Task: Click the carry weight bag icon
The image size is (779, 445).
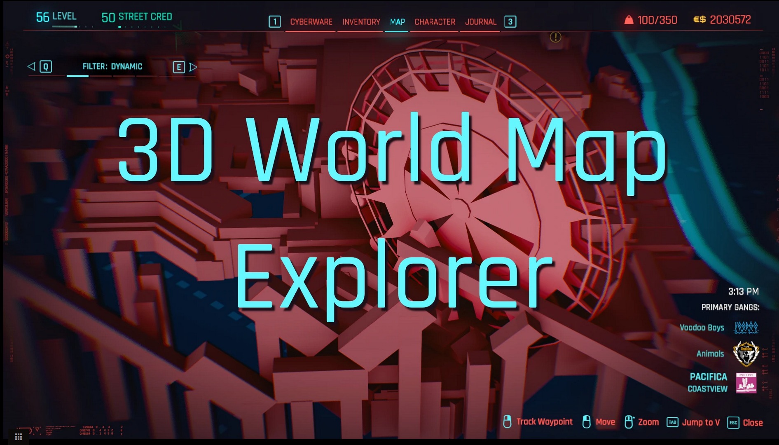Action: [629, 20]
